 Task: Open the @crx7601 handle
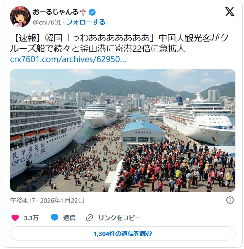pos(47,22)
